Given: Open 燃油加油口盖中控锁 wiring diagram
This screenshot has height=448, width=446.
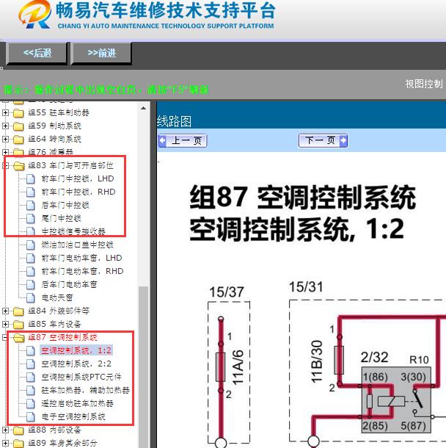Looking at the screenshot, I should coord(77,245).
